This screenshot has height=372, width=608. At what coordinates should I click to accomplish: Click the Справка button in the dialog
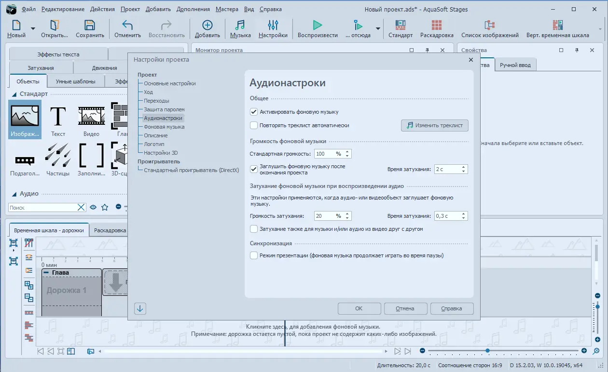[452, 308]
